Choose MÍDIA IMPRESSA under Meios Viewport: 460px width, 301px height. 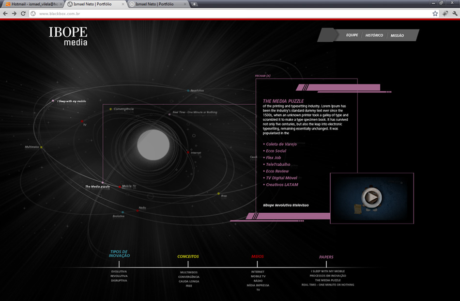[x=258, y=285]
